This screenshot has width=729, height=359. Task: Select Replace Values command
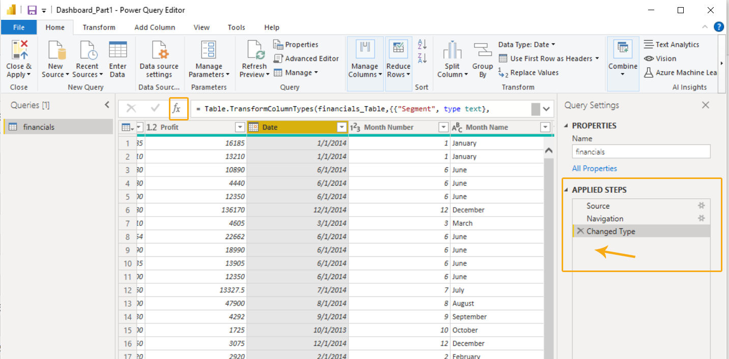click(x=528, y=73)
